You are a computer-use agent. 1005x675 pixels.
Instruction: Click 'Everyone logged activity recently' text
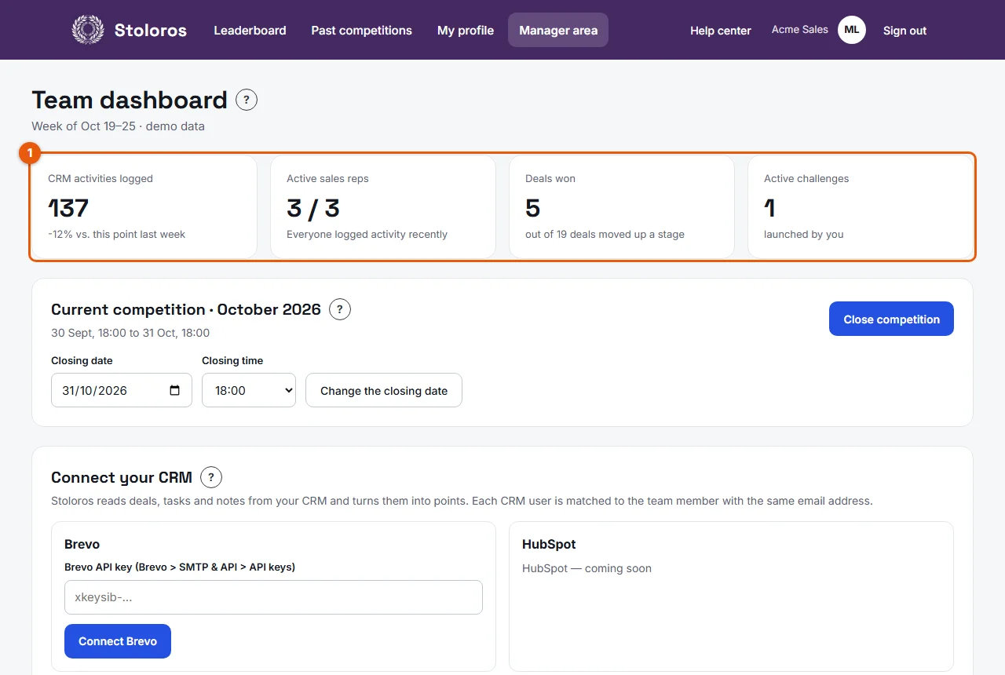tap(367, 234)
